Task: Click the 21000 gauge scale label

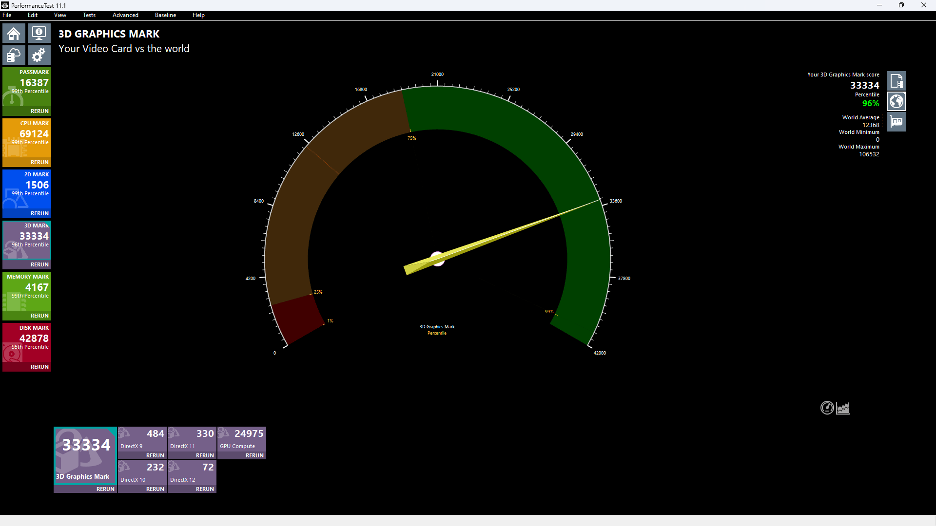Action: pyautogui.click(x=437, y=75)
